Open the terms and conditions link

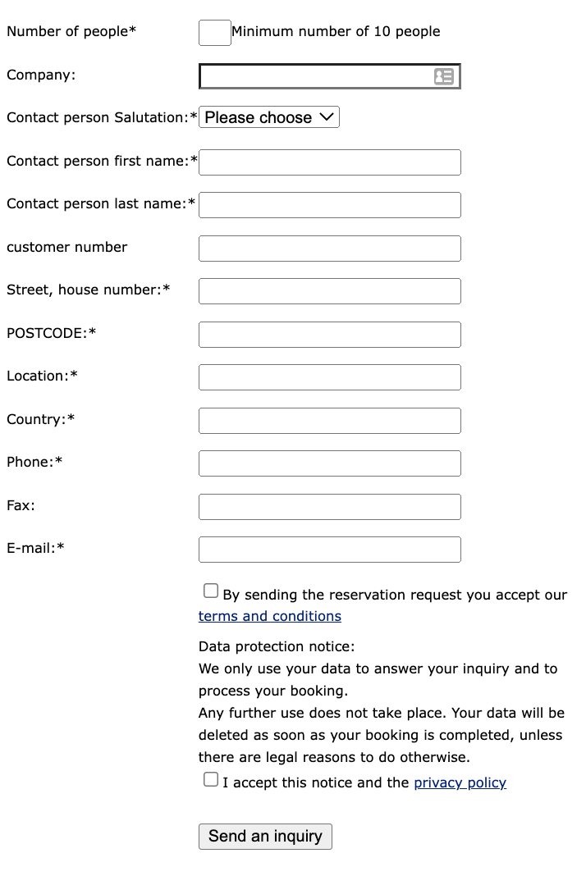pos(269,616)
